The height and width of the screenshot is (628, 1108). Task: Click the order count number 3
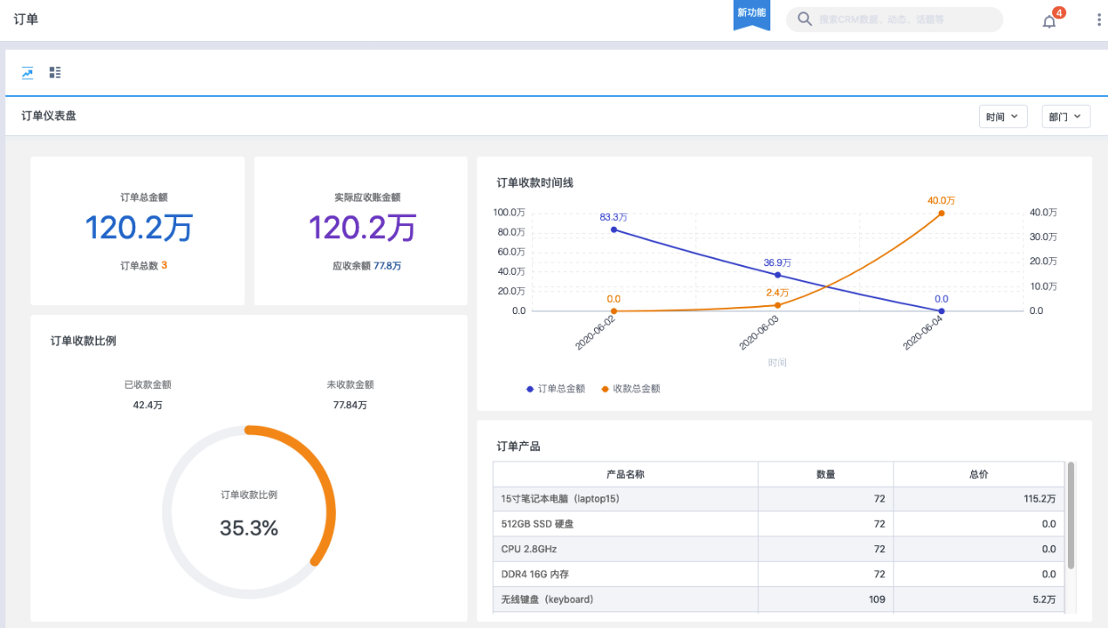[164, 265]
